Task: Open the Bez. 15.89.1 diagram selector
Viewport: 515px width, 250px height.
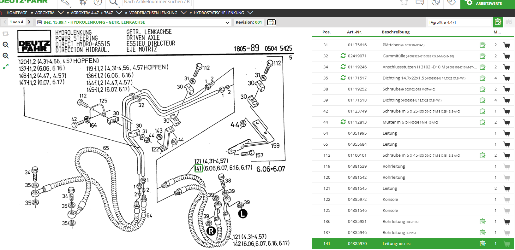Action: click(x=133, y=22)
